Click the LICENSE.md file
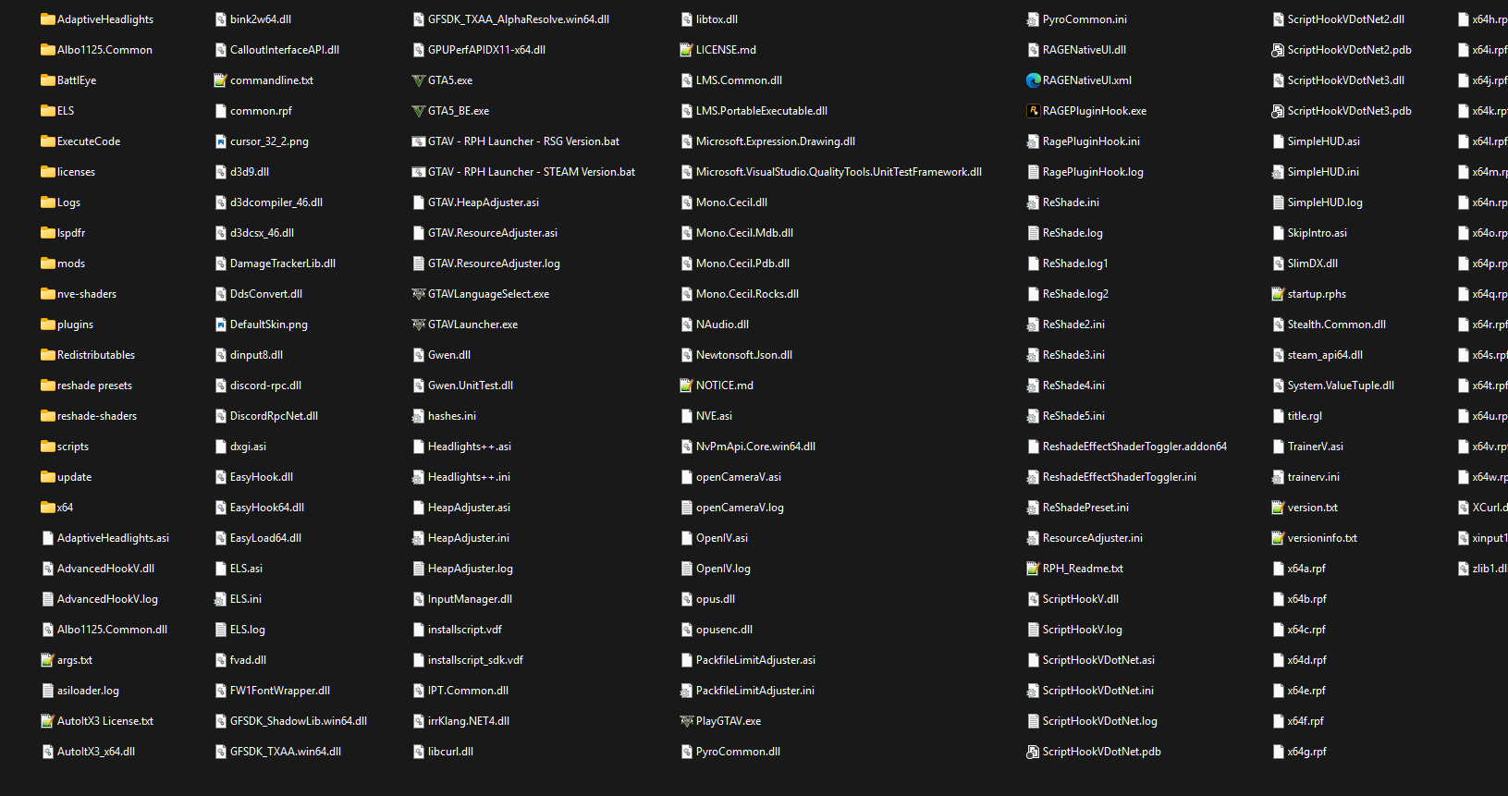The height and width of the screenshot is (796, 1508). [717, 50]
